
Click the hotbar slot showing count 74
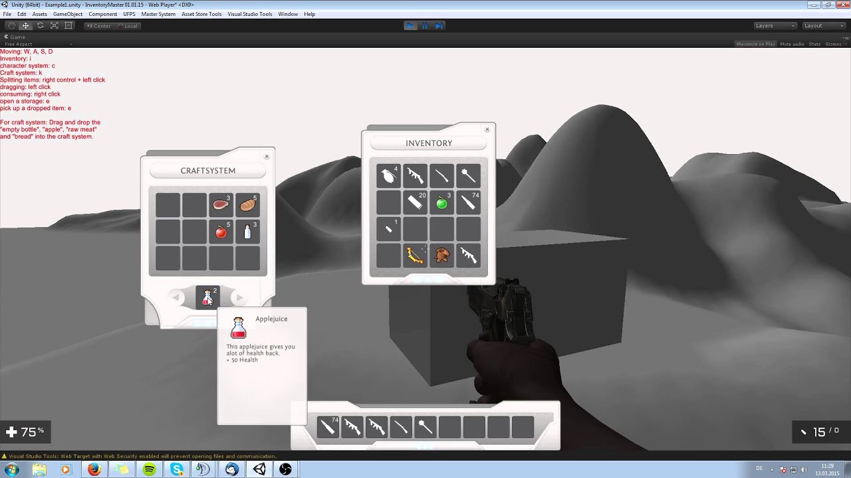click(328, 427)
